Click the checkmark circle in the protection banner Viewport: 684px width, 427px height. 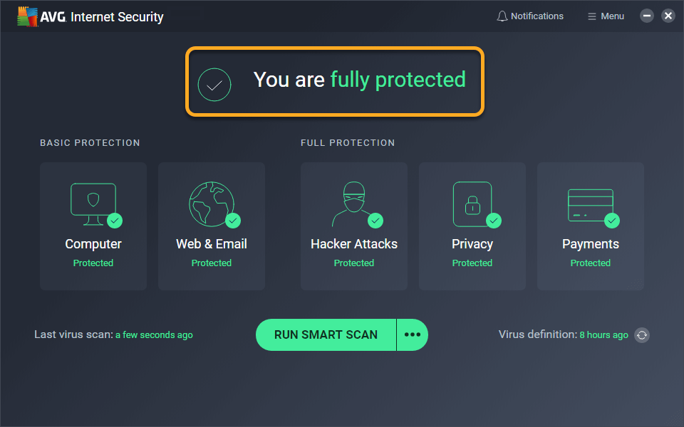(x=214, y=85)
